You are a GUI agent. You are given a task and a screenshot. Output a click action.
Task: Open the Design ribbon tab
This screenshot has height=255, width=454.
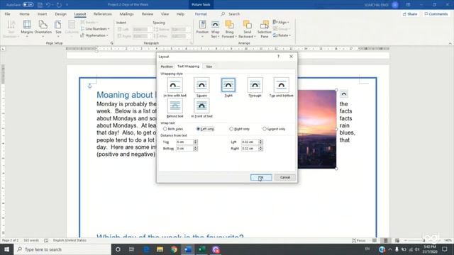click(x=60, y=14)
